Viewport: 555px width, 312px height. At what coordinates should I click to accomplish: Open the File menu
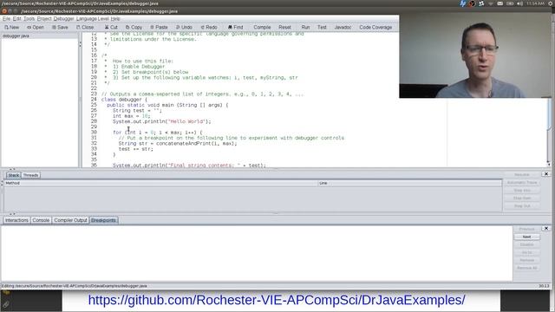[6, 19]
